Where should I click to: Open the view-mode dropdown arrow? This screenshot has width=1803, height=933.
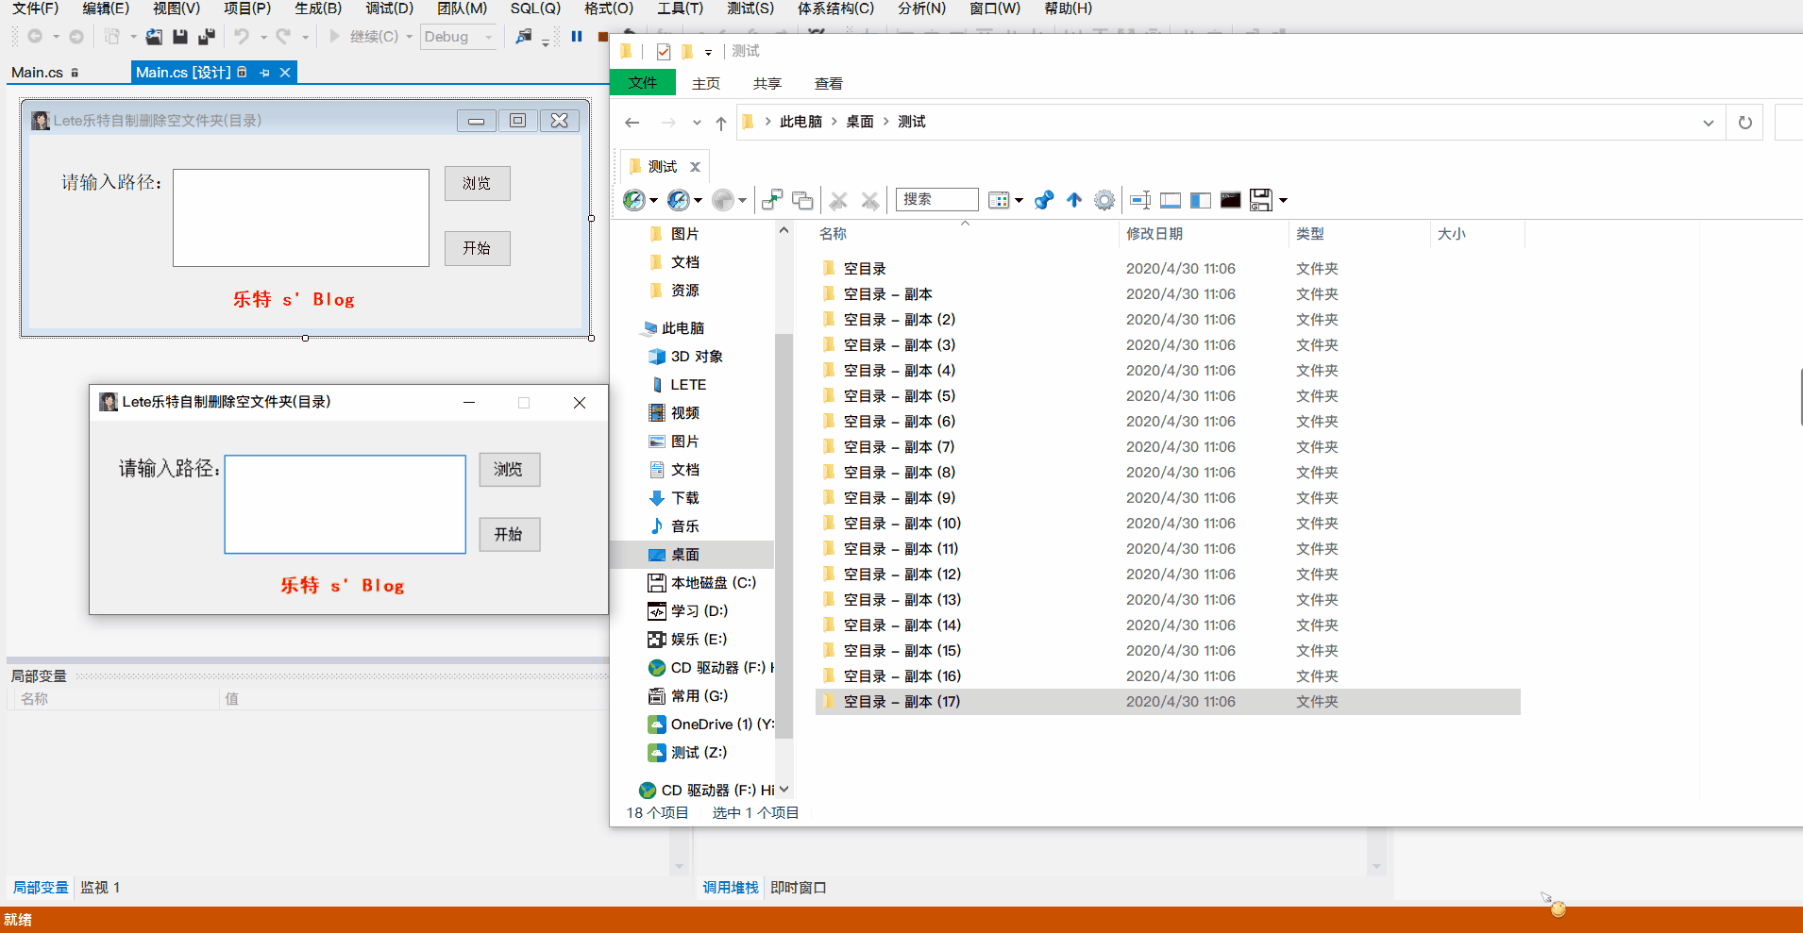pos(1019,200)
